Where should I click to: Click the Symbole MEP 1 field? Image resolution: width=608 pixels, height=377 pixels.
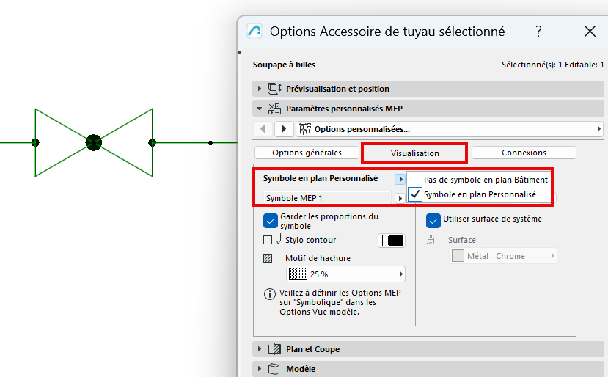click(x=327, y=198)
